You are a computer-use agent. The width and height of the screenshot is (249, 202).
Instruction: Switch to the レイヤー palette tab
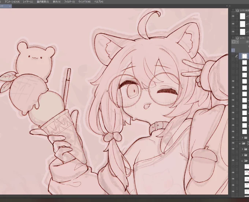click(243, 38)
